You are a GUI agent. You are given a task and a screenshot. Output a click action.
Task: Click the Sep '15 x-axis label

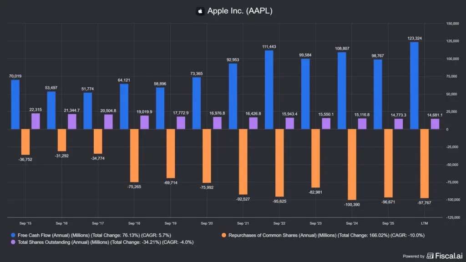[x=25, y=223]
